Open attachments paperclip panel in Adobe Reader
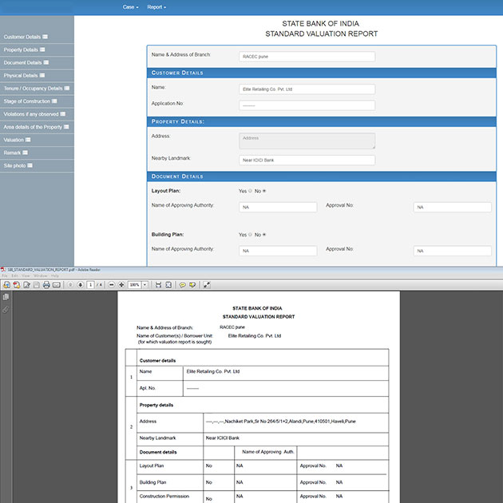Viewport: 503px width, 503px height. click(6, 310)
